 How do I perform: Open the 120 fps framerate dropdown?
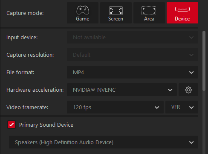pyautogui.click(x=115, y=107)
